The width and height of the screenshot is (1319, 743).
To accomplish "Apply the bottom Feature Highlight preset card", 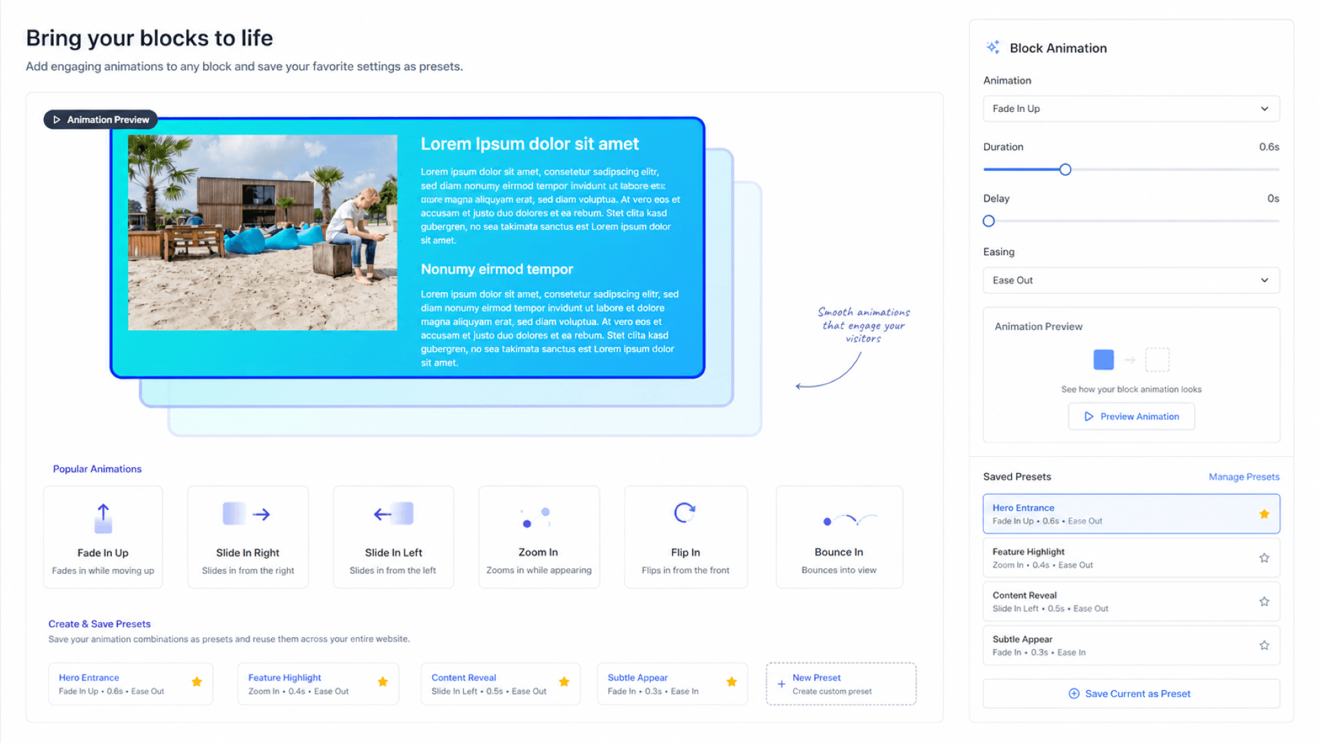I will (x=318, y=684).
